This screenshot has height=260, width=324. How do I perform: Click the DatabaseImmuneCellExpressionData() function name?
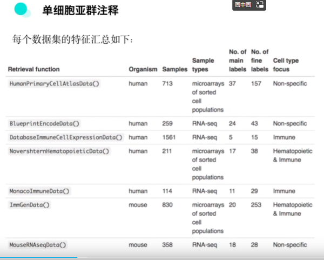click(66, 137)
